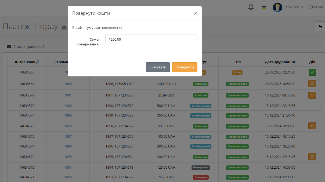
Task: Click the card icon next to Список транзакцій
Action: coord(9,47)
